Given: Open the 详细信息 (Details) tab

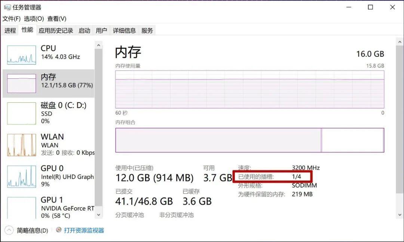Looking at the screenshot, I should pos(125,30).
